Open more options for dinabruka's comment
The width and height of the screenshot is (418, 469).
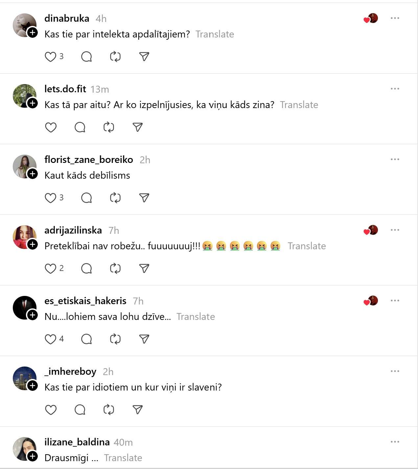tap(395, 18)
